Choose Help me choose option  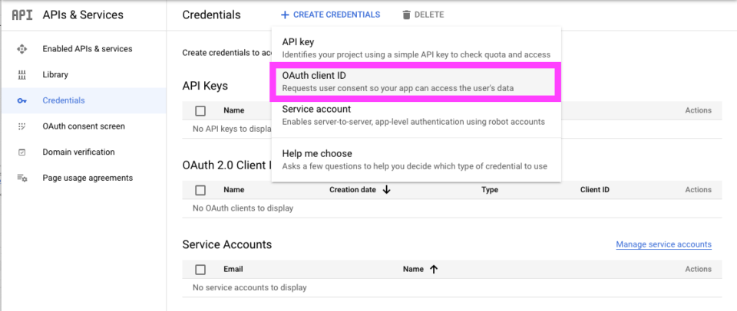click(416, 159)
